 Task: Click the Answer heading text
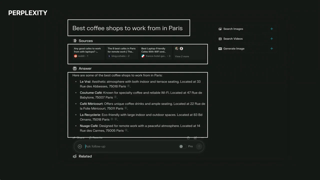85,68
